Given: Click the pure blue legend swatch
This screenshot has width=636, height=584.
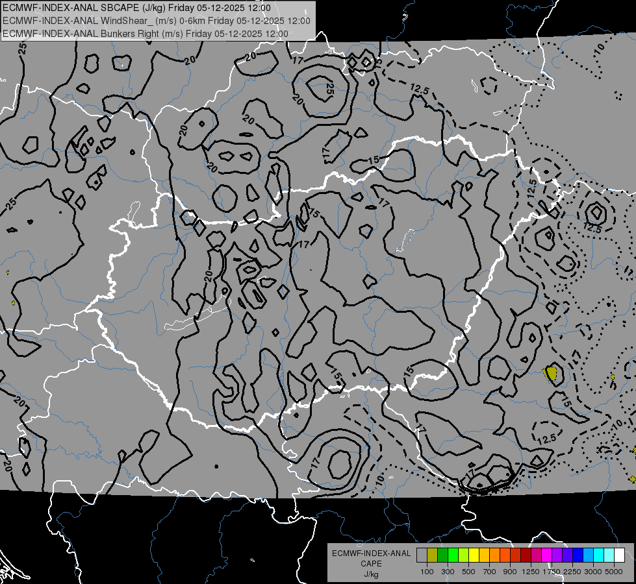Looking at the screenshot, I should click(578, 555).
